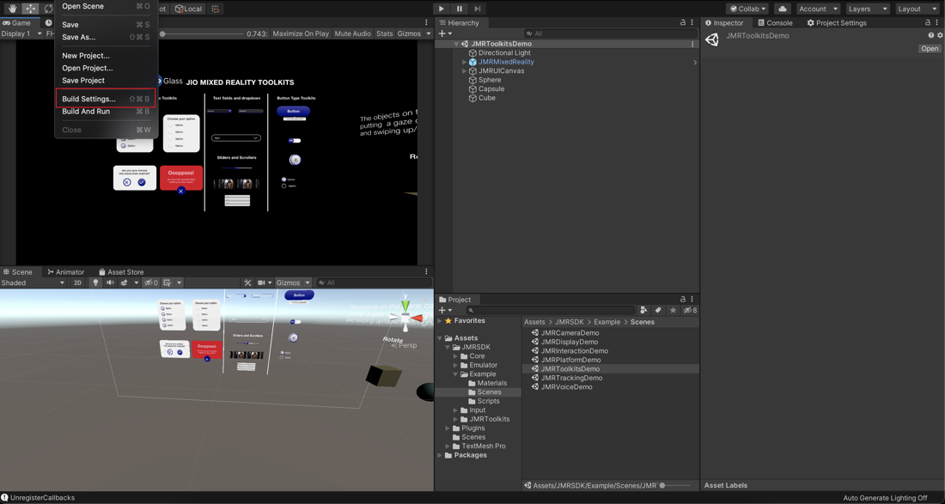Enable Mute Audio in Game view
The width and height of the screenshot is (945, 504).
point(352,33)
